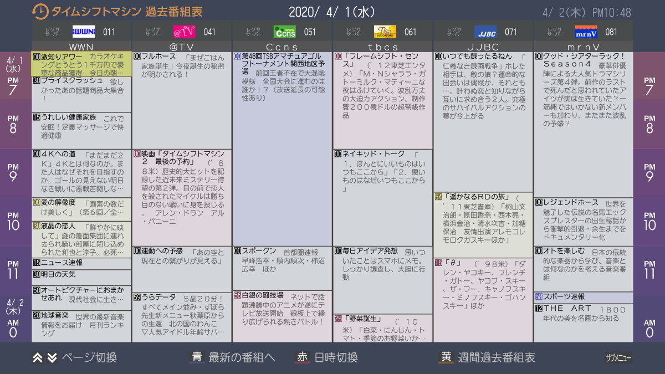Select the mrnV channel logo
Viewport: 665px width, 374px height.
(586, 32)
